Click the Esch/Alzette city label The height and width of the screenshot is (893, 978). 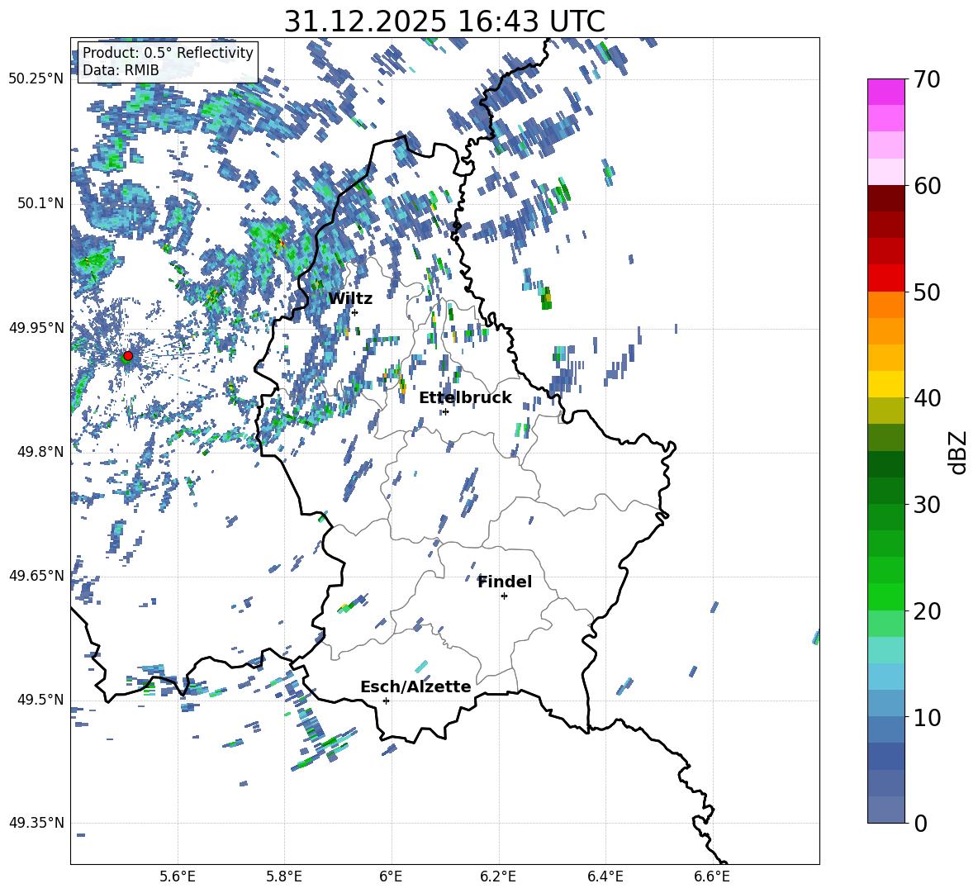[x=415, y=686]
